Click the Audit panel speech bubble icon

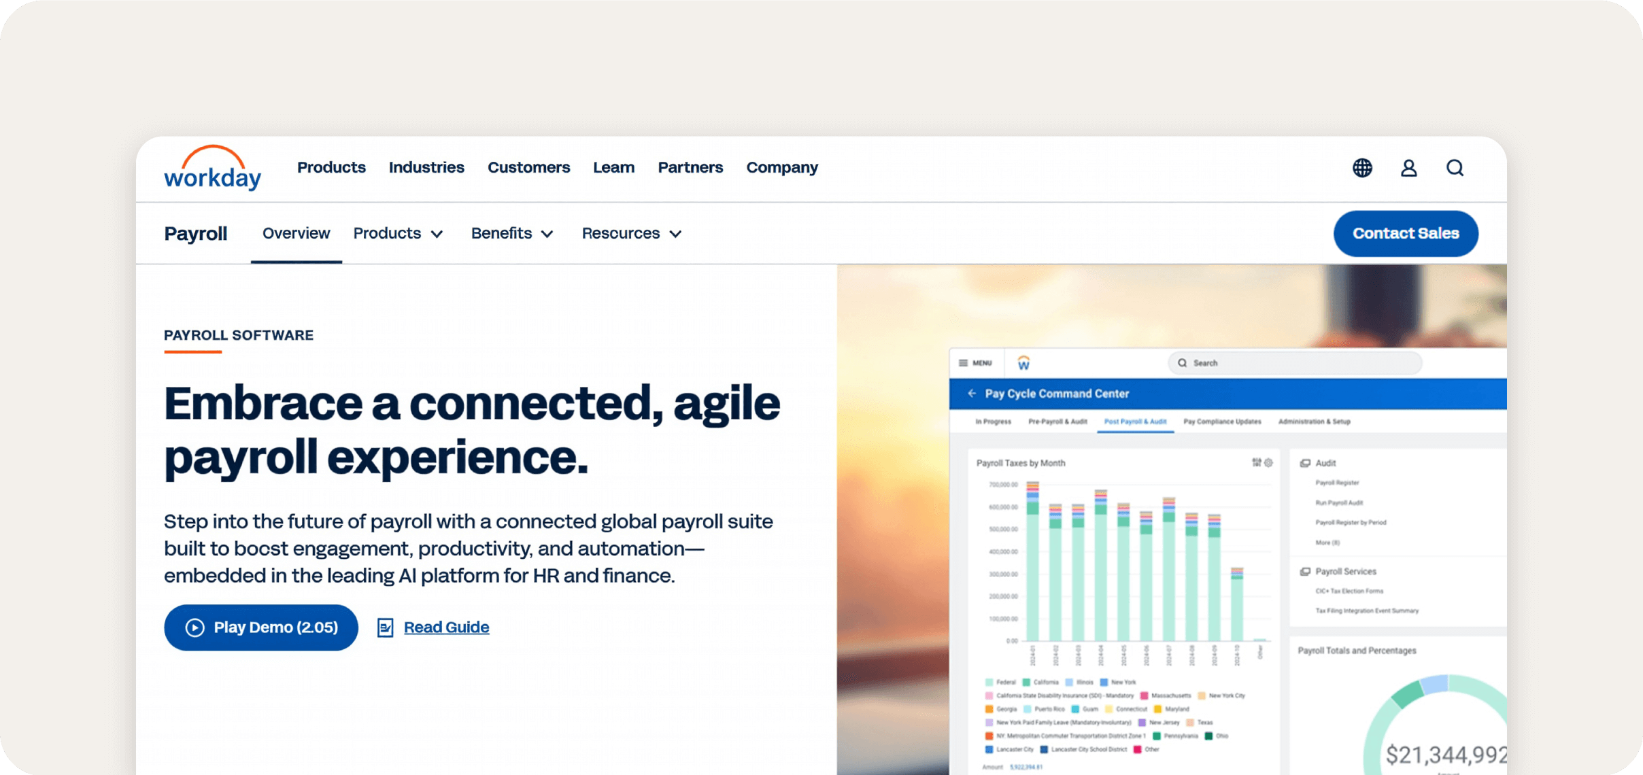click(x=1305, y=463)
